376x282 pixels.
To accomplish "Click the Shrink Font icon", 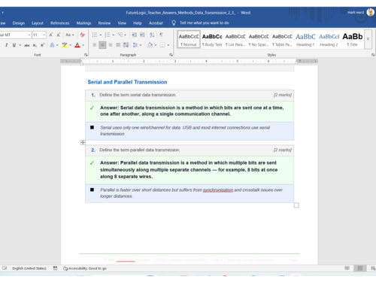I will [59, 35].
